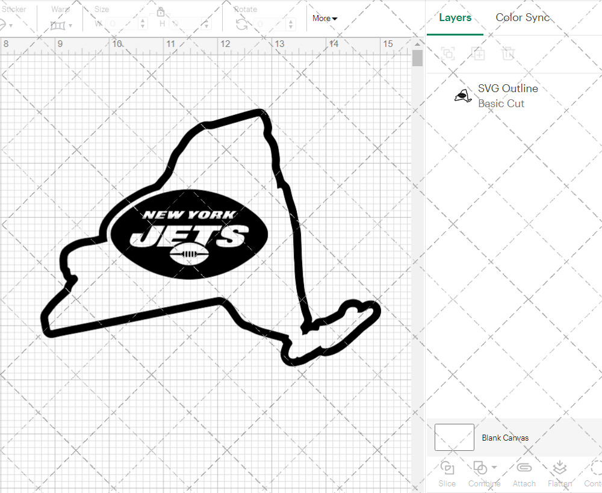Screen dimensions: 602x493
Task: Click the Height stepper arrows
Action: tap(206, 24)
